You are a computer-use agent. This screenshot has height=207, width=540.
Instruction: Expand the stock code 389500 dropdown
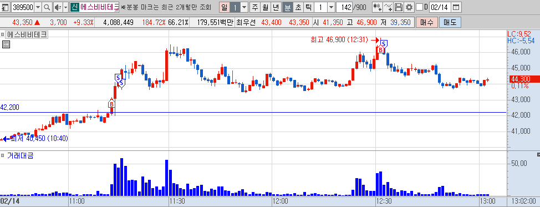click(38, 7)
